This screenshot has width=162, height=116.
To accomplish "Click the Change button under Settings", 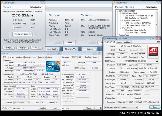I will [x=70, y=42].
